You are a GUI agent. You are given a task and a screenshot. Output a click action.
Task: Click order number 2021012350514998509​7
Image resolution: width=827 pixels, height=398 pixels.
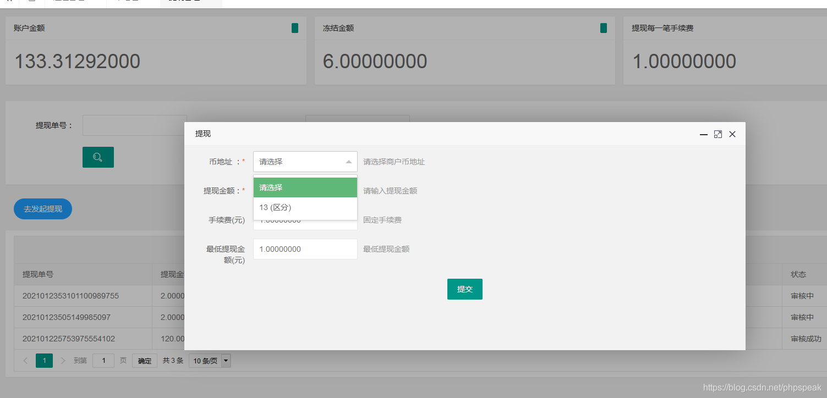(x=67, y=317)
